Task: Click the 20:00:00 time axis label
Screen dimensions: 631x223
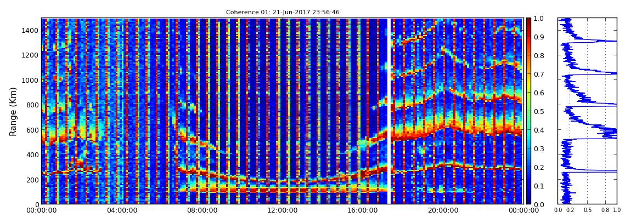Action: (x=442, y=210)
